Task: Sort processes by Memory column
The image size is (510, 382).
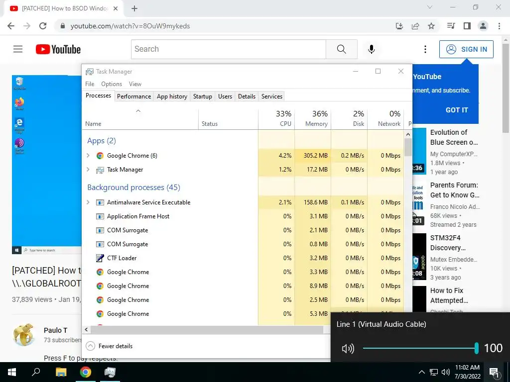Action: pos(313,118)
